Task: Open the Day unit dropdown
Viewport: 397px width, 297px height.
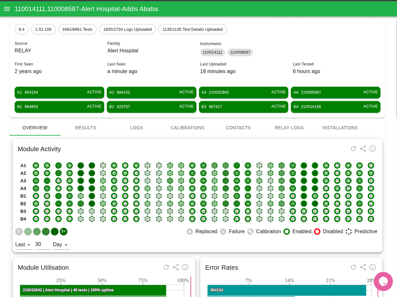Action: click(x=61, y=244)
